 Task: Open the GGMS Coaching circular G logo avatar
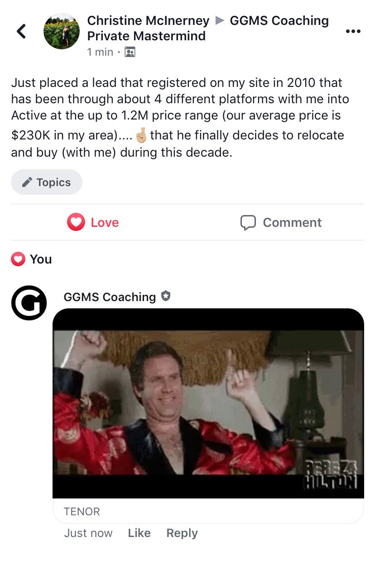pos(29,303)
